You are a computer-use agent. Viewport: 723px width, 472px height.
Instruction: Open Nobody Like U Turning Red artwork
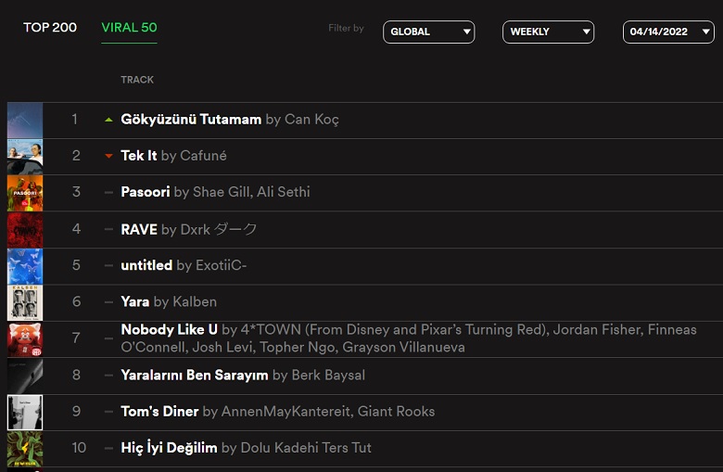tap(25, 339)
